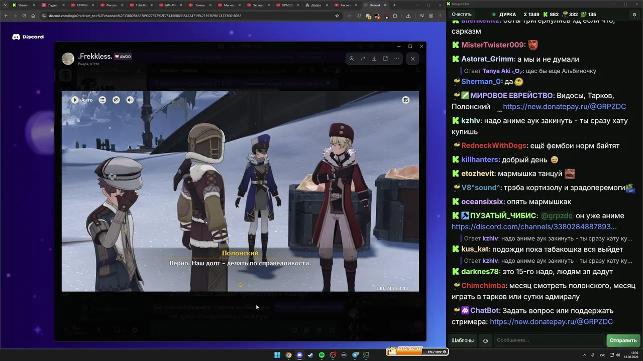
Task: Switch to the Эксперт browser tab
Action: (x=257, y=5)
